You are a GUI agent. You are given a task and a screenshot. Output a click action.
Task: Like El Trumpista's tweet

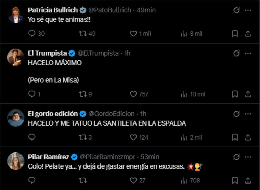pyautogui.click(x=133, y=94)
